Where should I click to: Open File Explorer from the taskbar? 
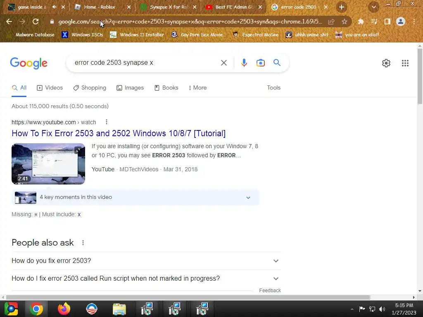(119, 309)
